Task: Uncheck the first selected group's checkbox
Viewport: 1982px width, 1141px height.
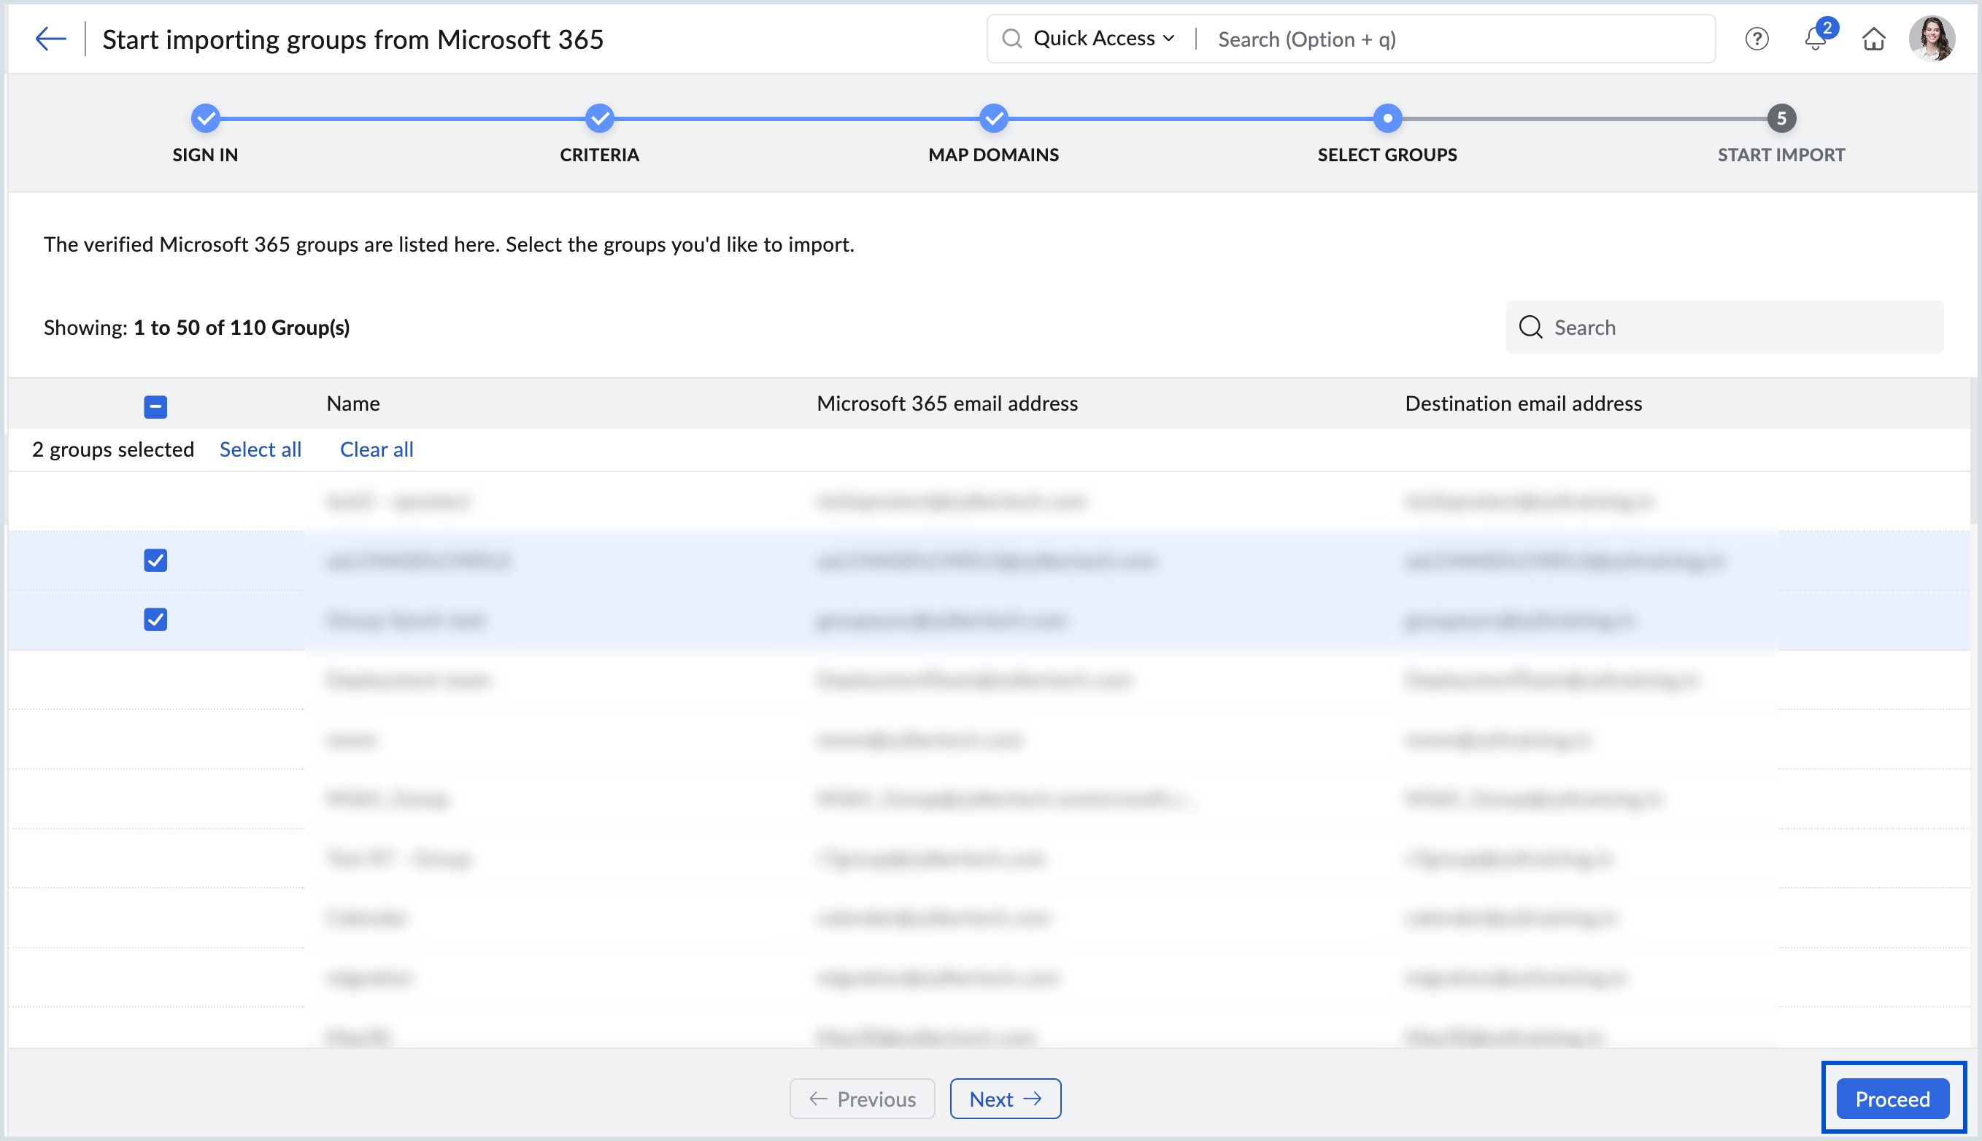Action: tap(155, 561)
